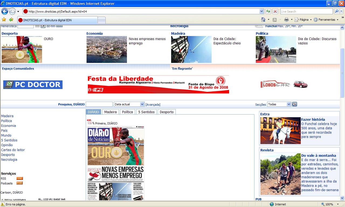Click the Live Search box
Image resolution: width=345 pixels, height=207 pixels.
click(306, 12)
